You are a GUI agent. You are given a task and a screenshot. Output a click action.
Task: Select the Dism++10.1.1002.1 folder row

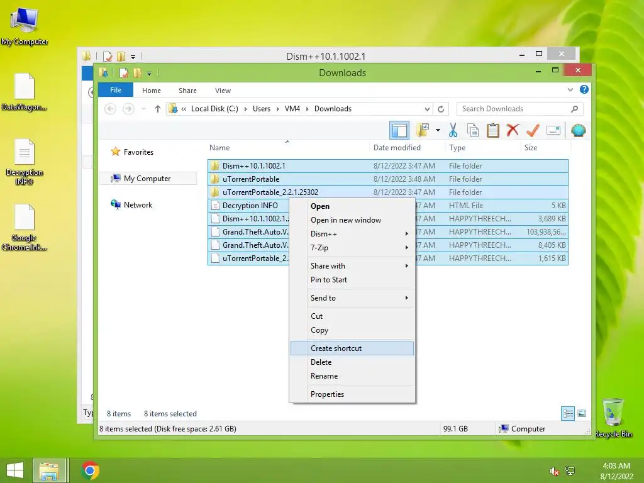387,166
